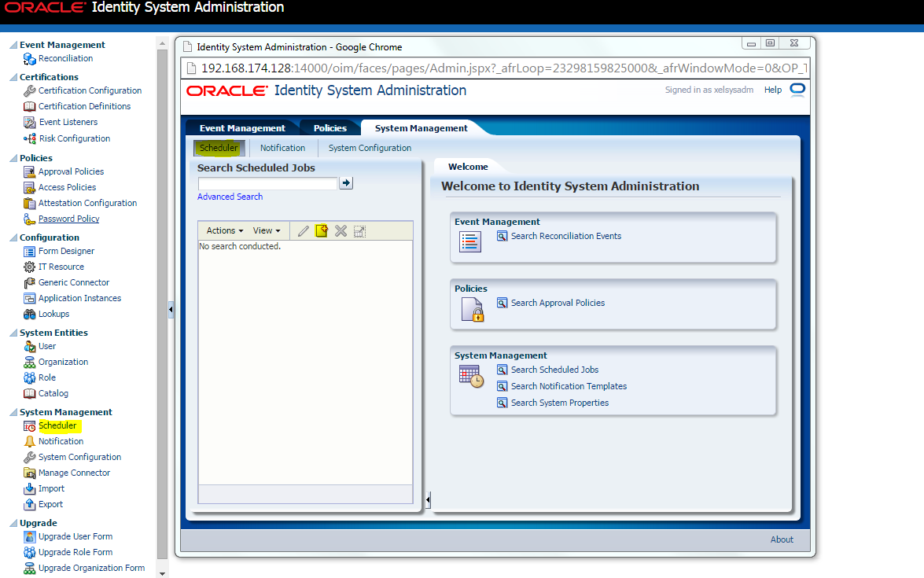This screenshot has height=578, width=924.
Task: Collapse the Upgrade sidebar section
Action: click(13, 523)
